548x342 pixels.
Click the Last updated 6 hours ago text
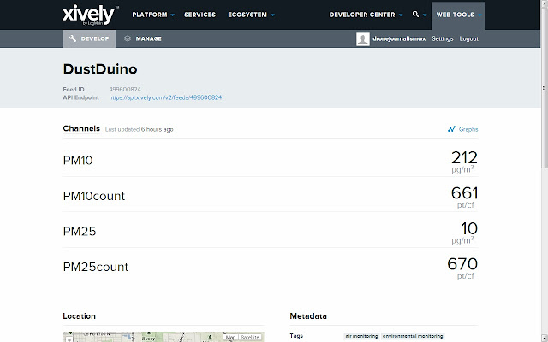[x=139, y=129]
